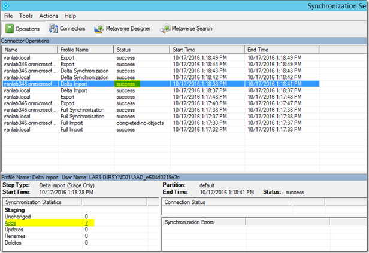Screen dimensions: 369x253
Task: Select vanlab346 Delta Synchronization row
Action: [x=161, y=71]
